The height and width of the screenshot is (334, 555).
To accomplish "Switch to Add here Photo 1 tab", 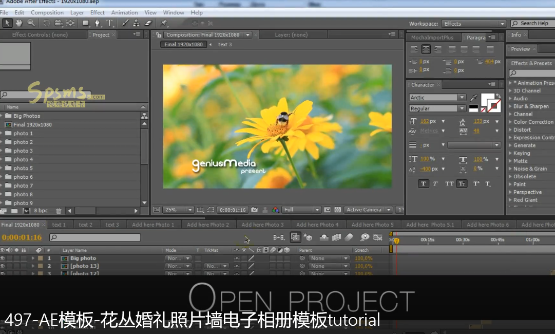I will [153, 225].
